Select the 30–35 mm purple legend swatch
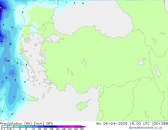The width and height of the screenshot is (168, 130). [60, 127]
